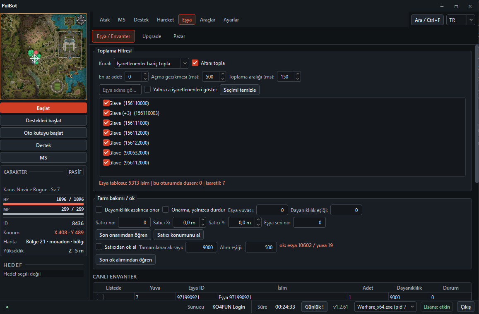Enable Yalnızca işaretlenenleri göster checkbox
The height and width of the screenshot is (314, 479).
click(x=147, y=89)
